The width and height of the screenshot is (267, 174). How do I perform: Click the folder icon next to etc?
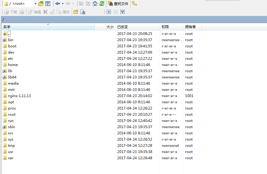[5, 59]
